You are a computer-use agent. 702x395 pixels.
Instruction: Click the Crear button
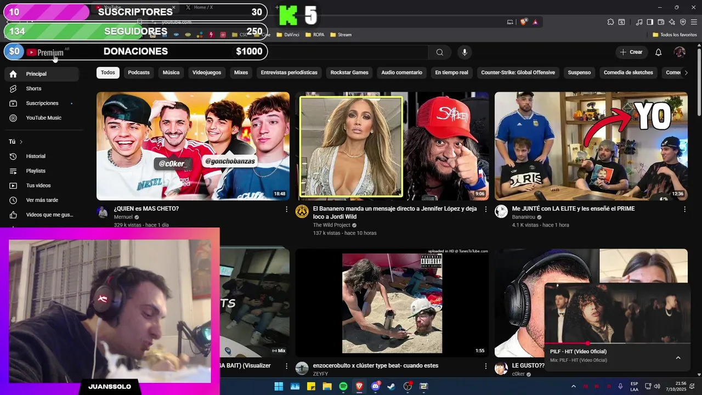(x=631, y=52)
